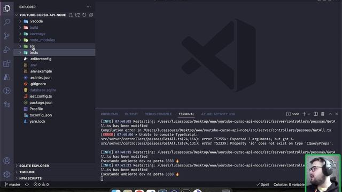Screen dimensions: 342x192
Task: Refresh the Explorer file tree
Action: pyautogui.click(x=84, y=15)
